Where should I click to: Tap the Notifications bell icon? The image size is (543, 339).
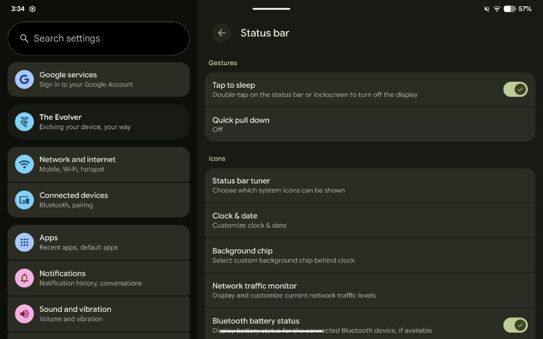click(24, 278)
